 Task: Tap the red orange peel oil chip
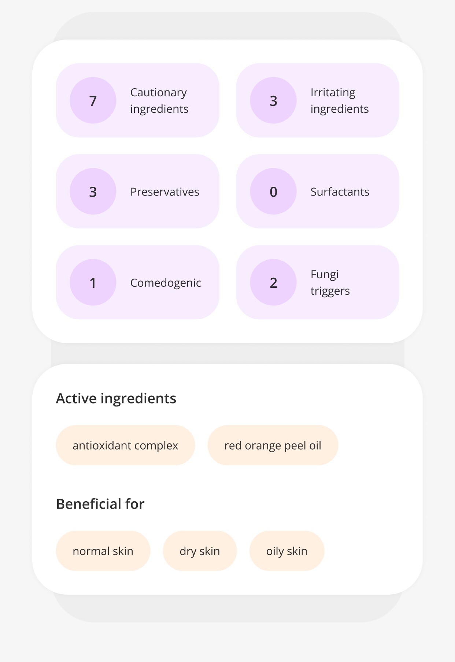(273, 445)
